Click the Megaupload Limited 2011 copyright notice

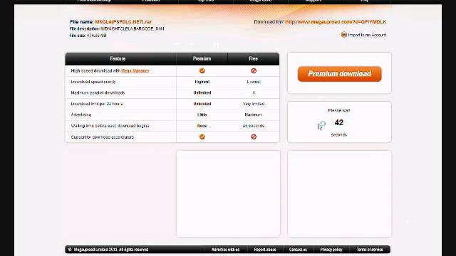[x=108, y=250]
